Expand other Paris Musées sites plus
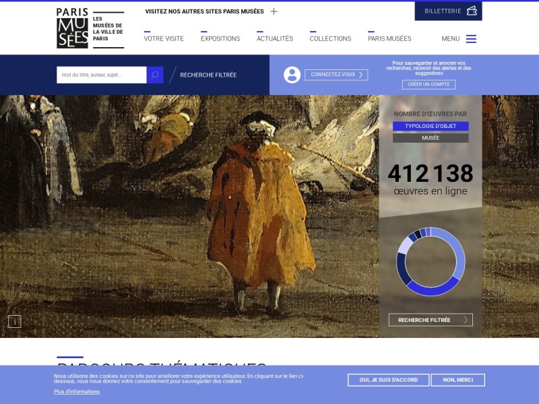539x404 pixels. point(274,11)
